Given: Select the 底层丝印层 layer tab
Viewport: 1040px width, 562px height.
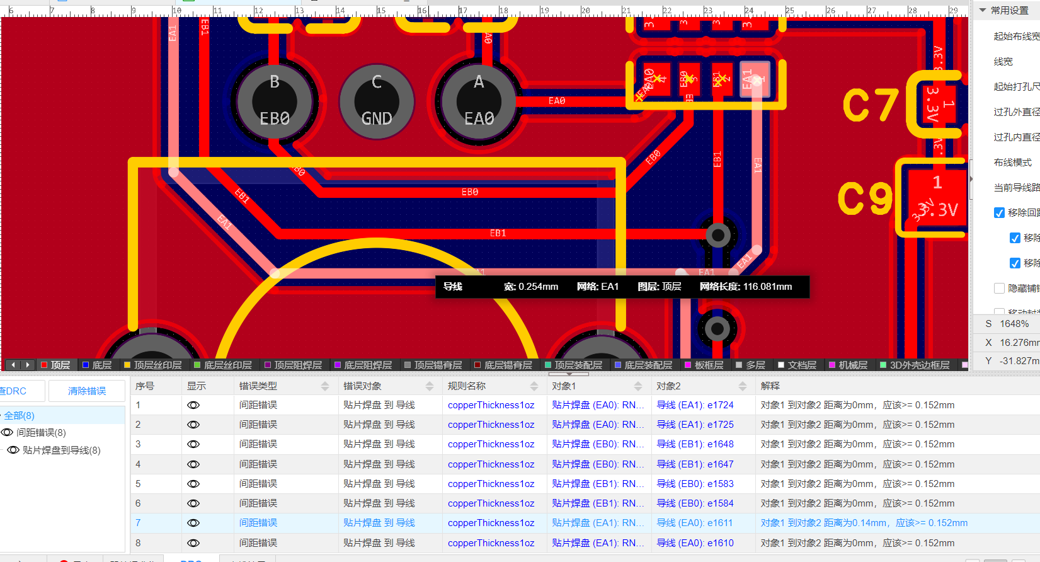Looking at the screenshot, I should [x=222, y=365].
